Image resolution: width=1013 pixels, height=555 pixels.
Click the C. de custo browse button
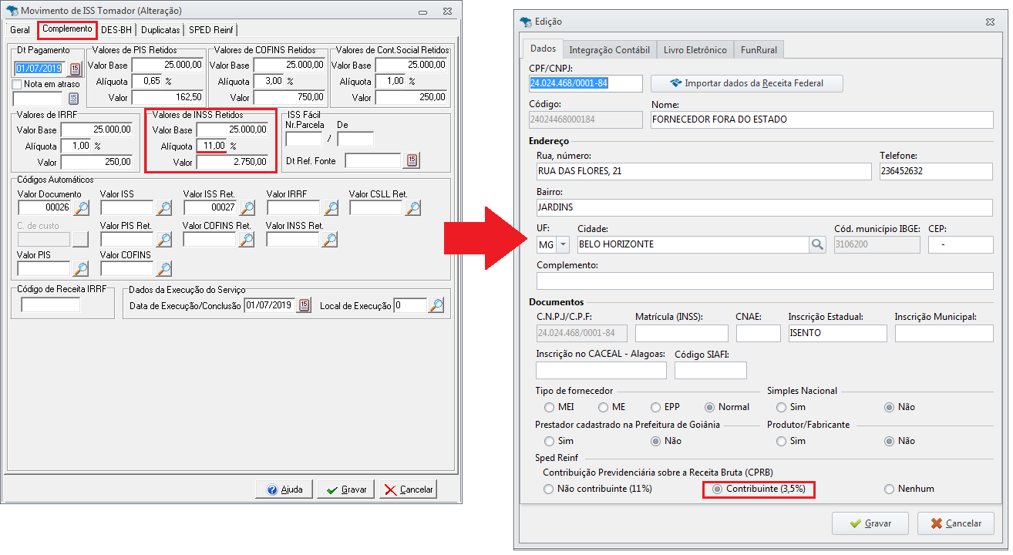coord(81,240)
